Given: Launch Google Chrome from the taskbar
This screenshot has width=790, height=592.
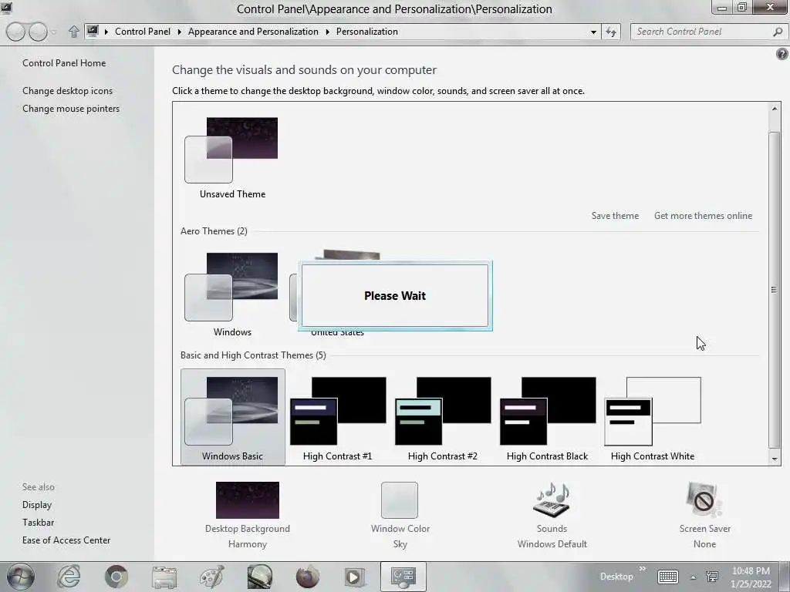Looking at the screenshot, I should pos(116,577).
